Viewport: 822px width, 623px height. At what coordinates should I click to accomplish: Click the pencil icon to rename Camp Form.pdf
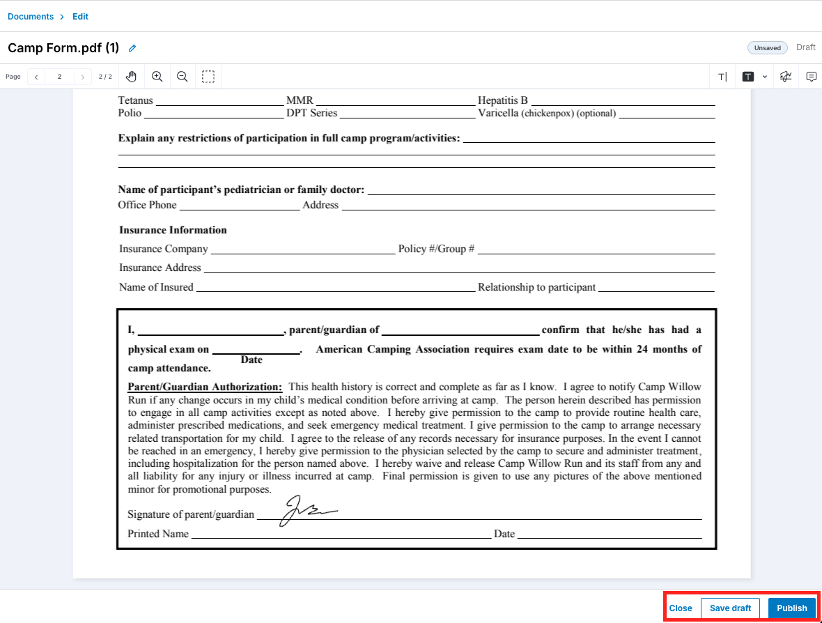132,48
